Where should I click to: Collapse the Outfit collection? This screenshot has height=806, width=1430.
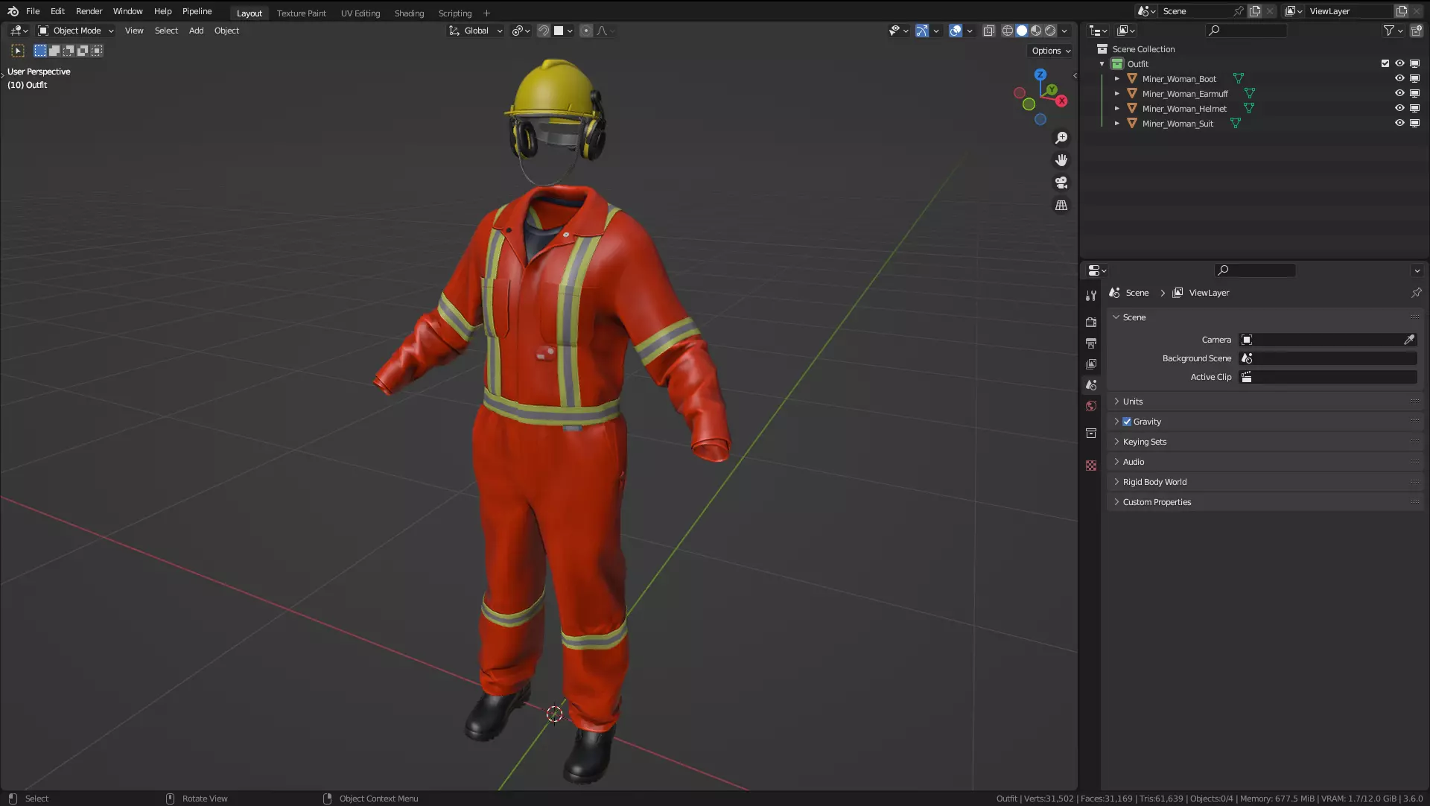1102,63
